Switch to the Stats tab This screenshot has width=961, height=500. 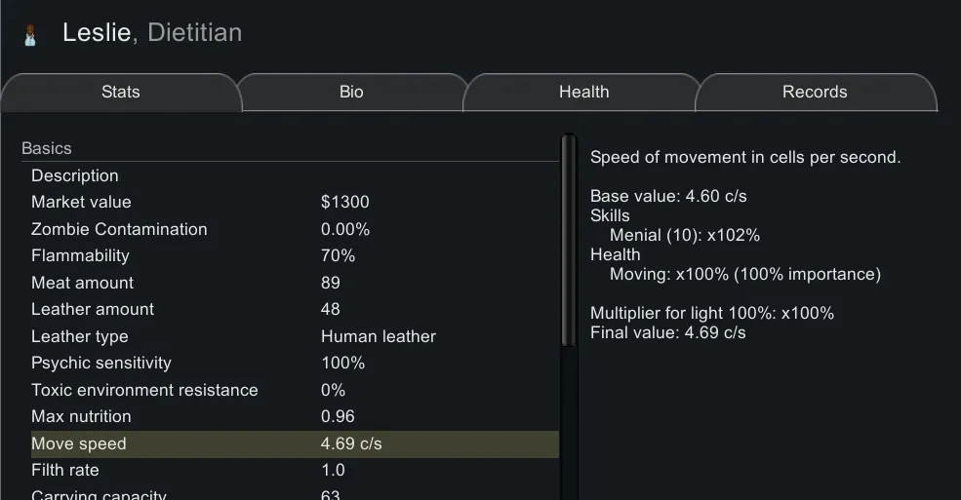tap(120, 93)
